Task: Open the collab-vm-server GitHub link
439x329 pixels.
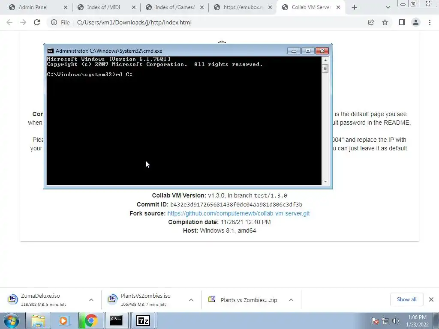Action: click(x=238, y=213)
